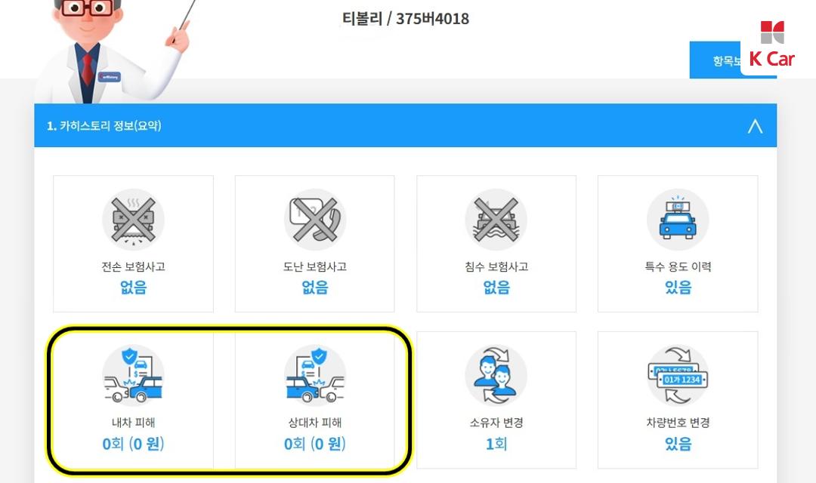This screenshot has width=816, height=483.
Task: Click the 전손 보험사고 crossed-out car icon
Action: pos(133,220)
